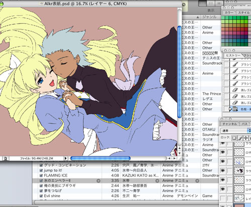Click link box of dark-thumbnail ラウ layer
This screenshot has height=207, width=251.
[x=230, y=171]
